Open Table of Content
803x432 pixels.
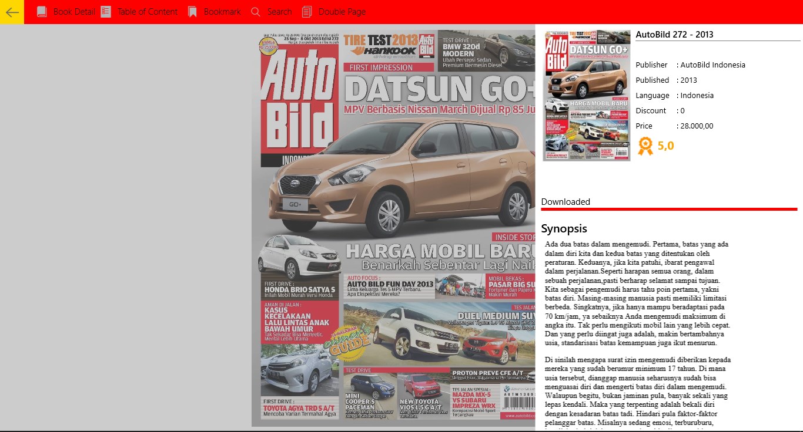pyautogui.click(x=148, y=12)
